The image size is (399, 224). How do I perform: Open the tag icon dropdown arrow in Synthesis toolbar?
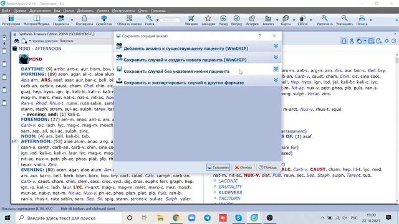click(x=365, y=41)
